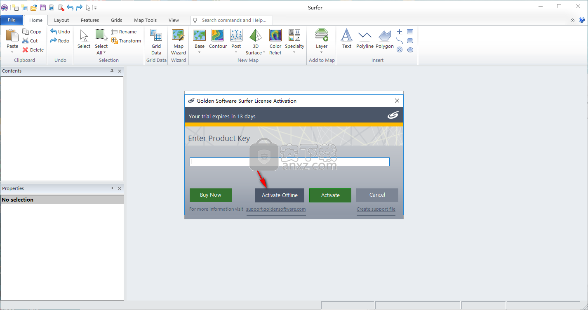Draw an ellipse shape
Image resolution: width=588 pixels, height=310 pixels.
(x=410, y=50)
